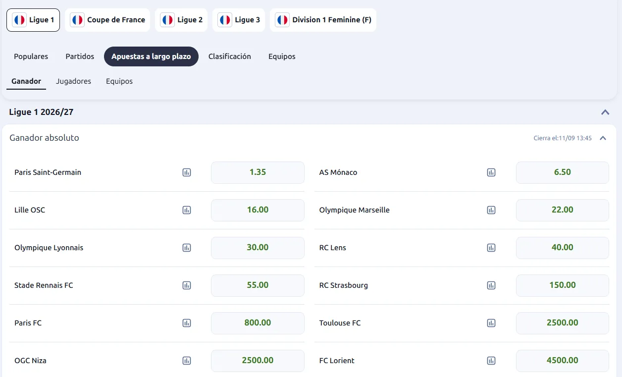Viewport: 622px width, 377px height.
Task: Bet on RC Lens at 40.00
Action: coord(563,248)
